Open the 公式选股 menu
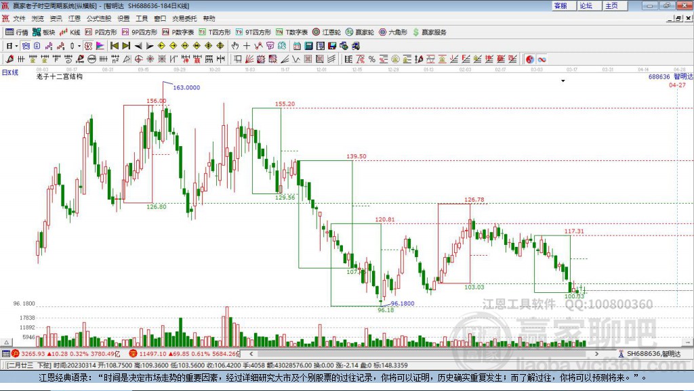The width and height of the screenshot is (694, 391). click(99, 18)
